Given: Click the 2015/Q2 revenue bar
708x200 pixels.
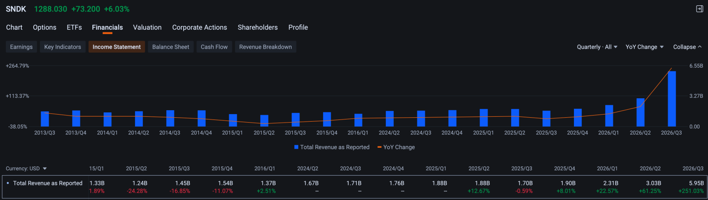Looking at the screenshot, I should point(264,121).
